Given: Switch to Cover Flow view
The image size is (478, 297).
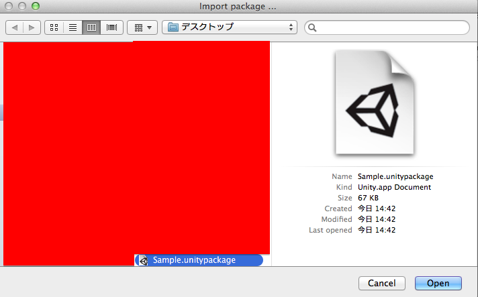Looking at the screenshot, I should [x=111, y=27].
